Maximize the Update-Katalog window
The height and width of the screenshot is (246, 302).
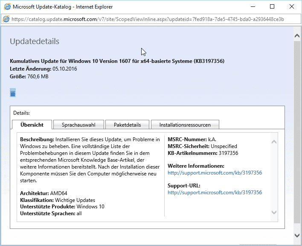(x=272, y=6)
